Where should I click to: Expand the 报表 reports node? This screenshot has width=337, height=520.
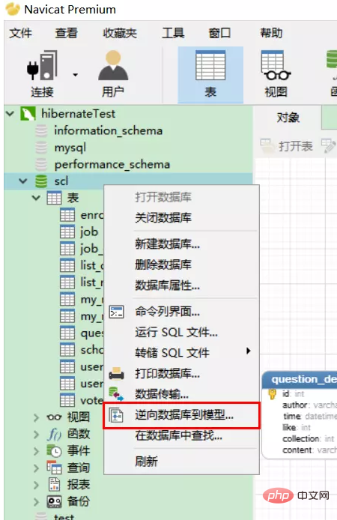pyautogui.click(x=36, y=485)
